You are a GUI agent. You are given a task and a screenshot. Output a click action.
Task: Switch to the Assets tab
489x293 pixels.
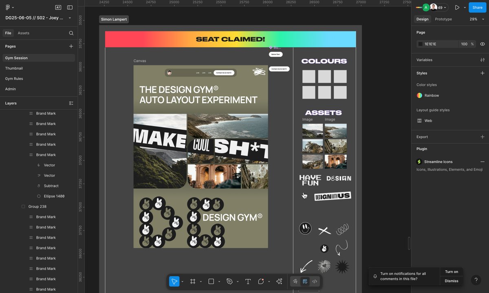pos(24,33)
